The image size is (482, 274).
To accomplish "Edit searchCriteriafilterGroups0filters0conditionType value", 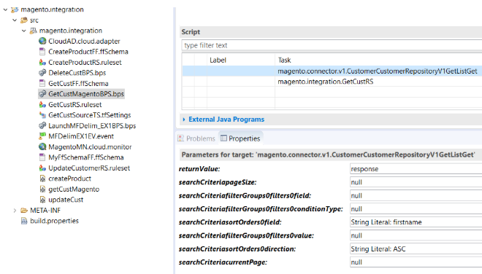I will [x=416, y=209].
